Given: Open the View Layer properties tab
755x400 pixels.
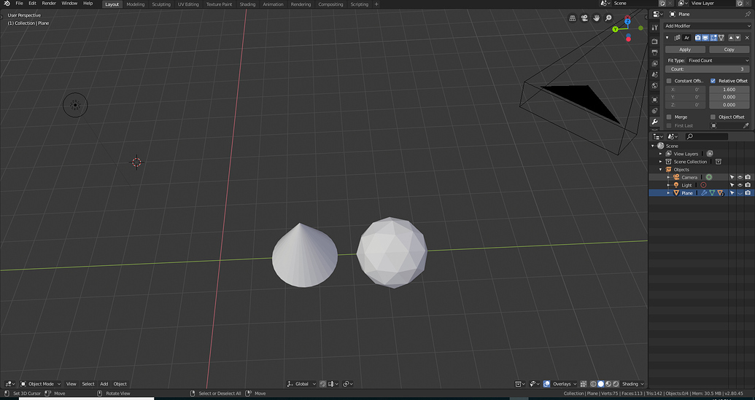Looking at the screenshot, I should point(654,63).
